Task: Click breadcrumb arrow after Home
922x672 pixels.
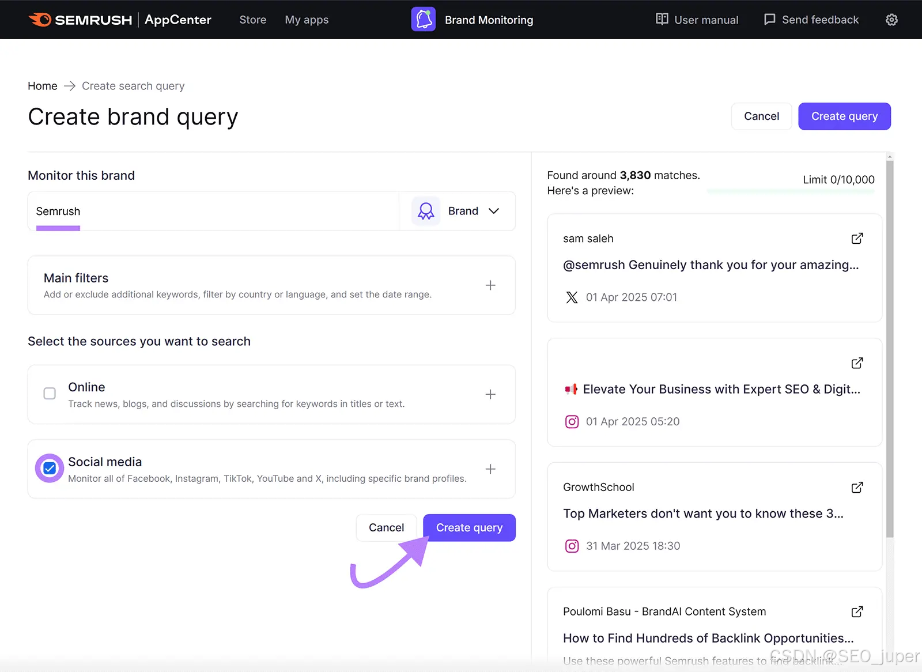Action: click(x=70, y=86)
